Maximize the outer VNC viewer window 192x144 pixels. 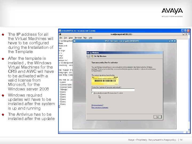coord(185,31)
